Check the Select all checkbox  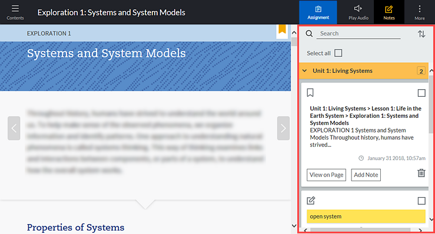coord(338,53)
